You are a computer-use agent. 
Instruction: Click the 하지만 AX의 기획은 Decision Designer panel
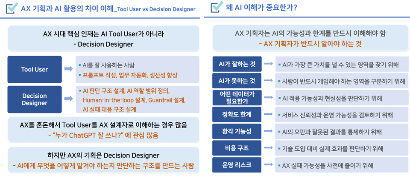tap(103, 160)
